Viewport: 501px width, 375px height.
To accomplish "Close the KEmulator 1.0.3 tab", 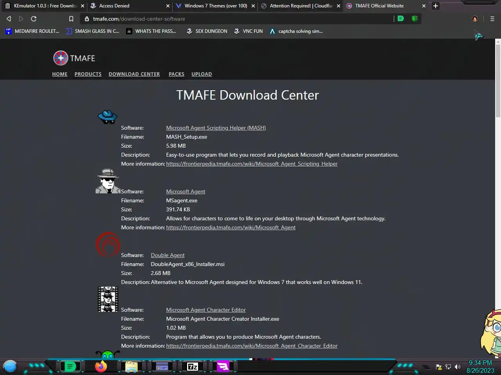I will tap(83, 6).
